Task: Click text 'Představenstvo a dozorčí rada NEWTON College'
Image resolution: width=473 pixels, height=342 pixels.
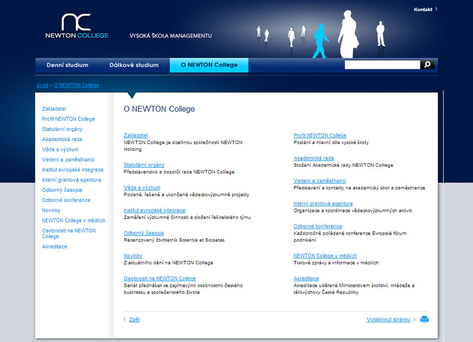Action: click(x=179, y=172)
